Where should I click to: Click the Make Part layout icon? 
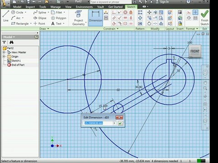tap(170, 12)
